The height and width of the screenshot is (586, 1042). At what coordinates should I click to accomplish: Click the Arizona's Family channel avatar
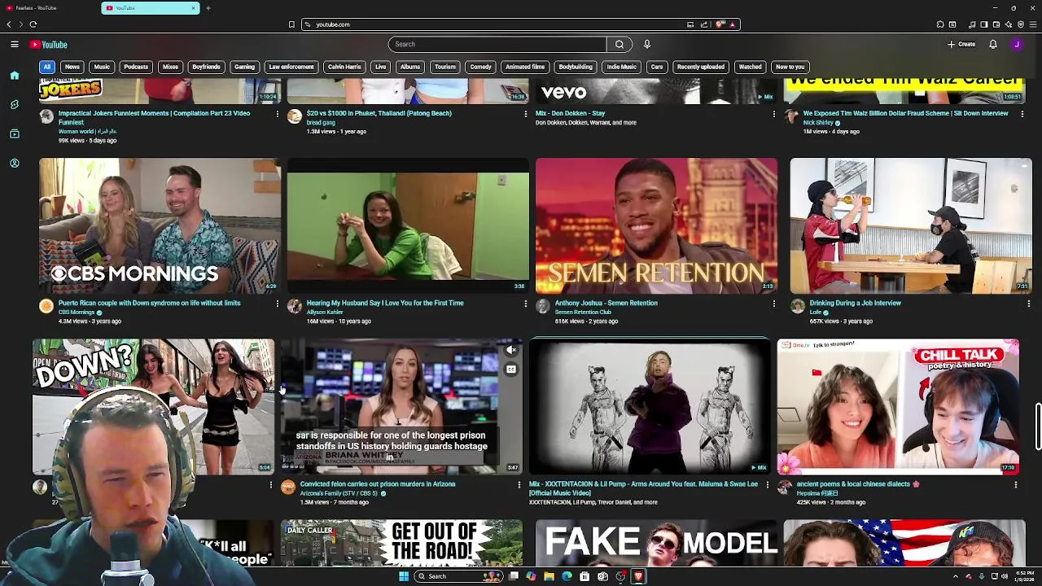(x=288, y=487)
